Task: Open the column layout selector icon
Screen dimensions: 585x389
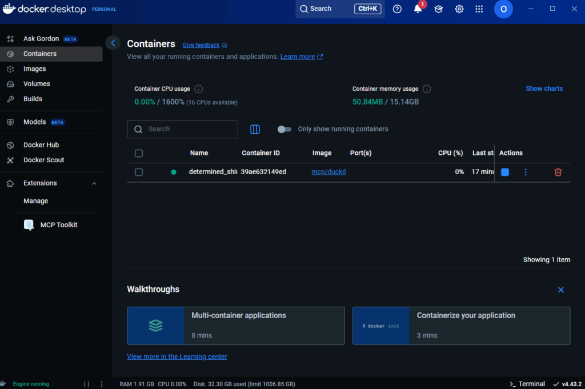Action: coord(255,130)
